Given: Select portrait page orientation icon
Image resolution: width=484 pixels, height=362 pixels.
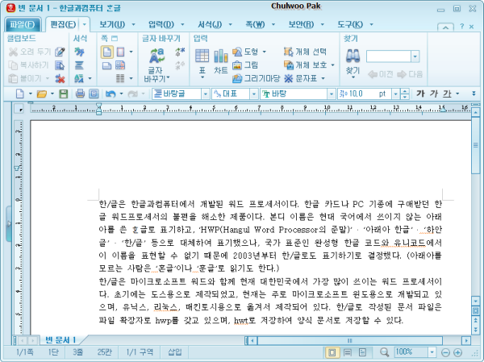Looking at the screenshot, I should point(106,52).
